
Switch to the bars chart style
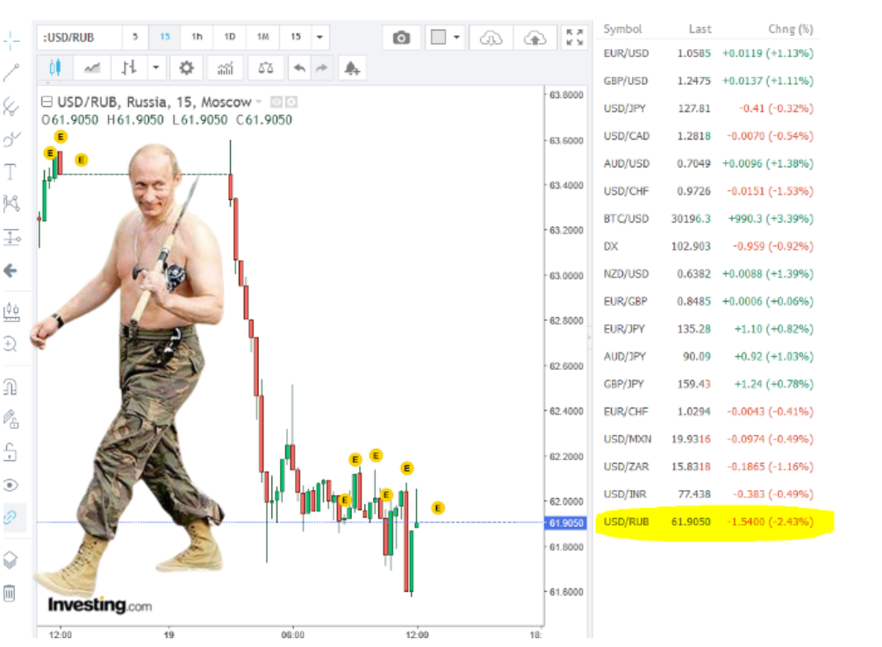pyautogui.click(x=129, y=68)
